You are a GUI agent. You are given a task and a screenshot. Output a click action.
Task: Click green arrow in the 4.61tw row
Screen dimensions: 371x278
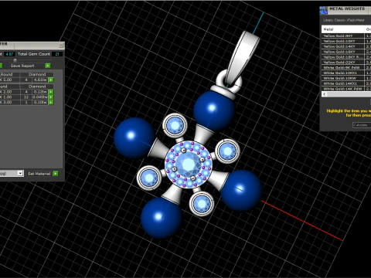click(x=51, y=80)
